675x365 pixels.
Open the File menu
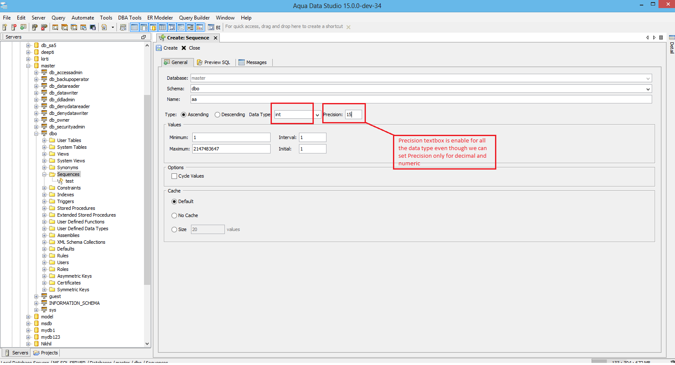(7, 18)
